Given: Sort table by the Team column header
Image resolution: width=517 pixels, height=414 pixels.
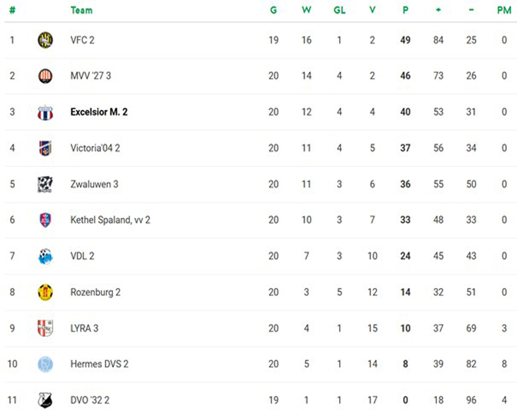Looking at the screenshot, I should pos(81,10).
